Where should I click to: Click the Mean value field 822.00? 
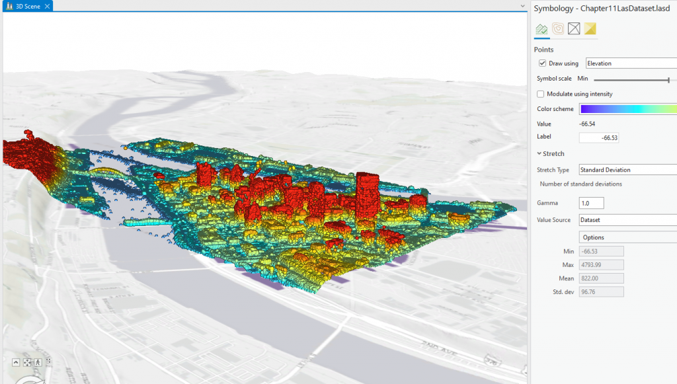point(601,278)
